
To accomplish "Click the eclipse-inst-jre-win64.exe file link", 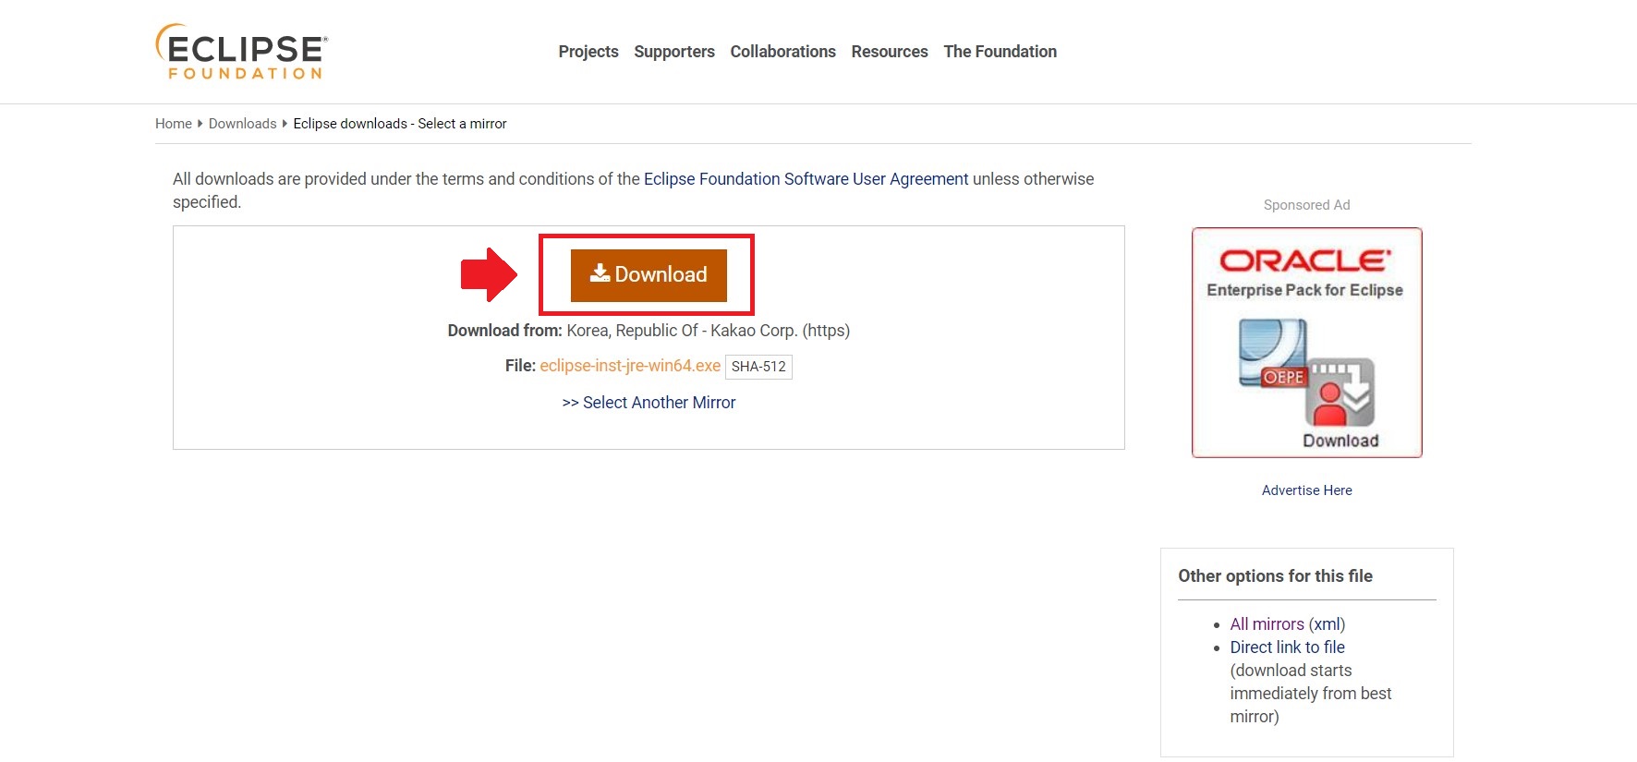I will [630, 366].
